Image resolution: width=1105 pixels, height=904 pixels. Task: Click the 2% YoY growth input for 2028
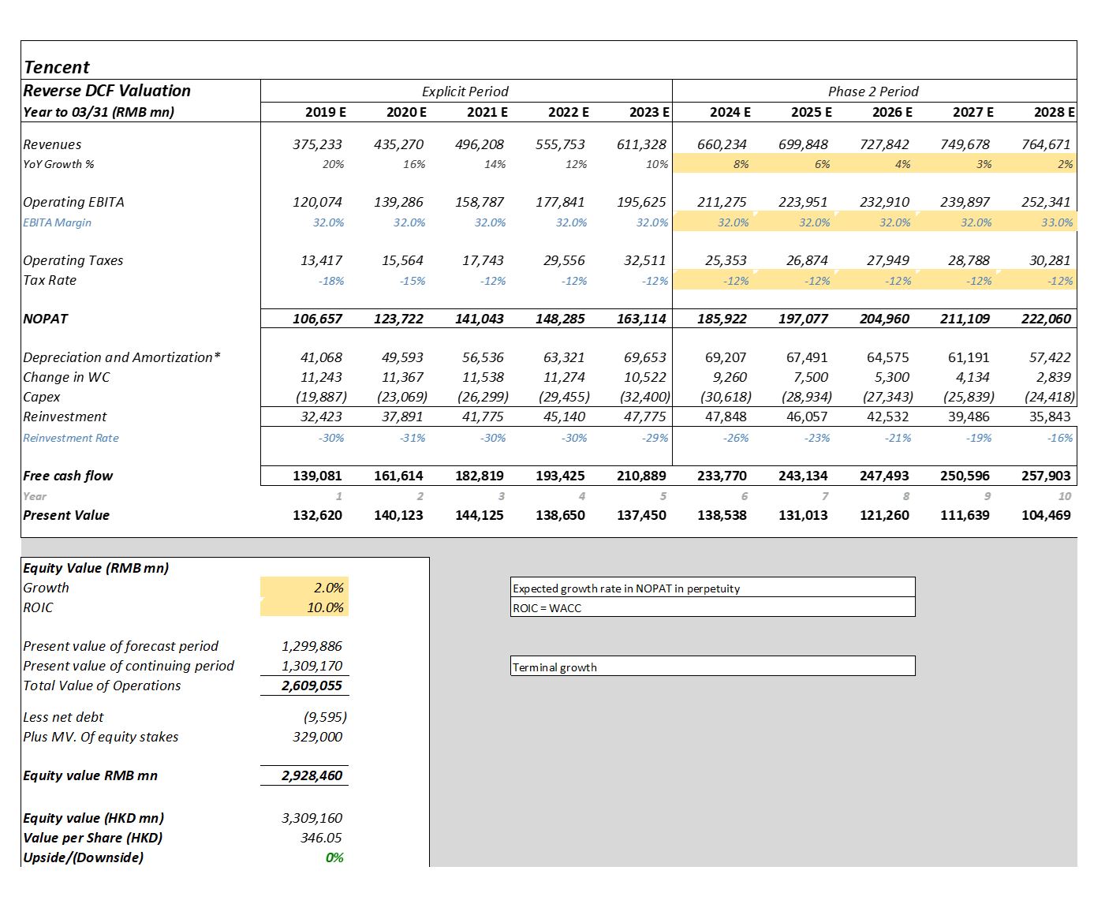tap(1037, 164)
